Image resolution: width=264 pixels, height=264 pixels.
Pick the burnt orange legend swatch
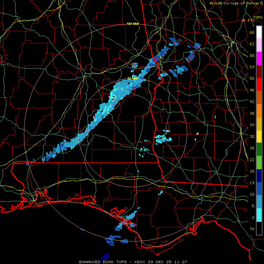(x=259, y=97)
